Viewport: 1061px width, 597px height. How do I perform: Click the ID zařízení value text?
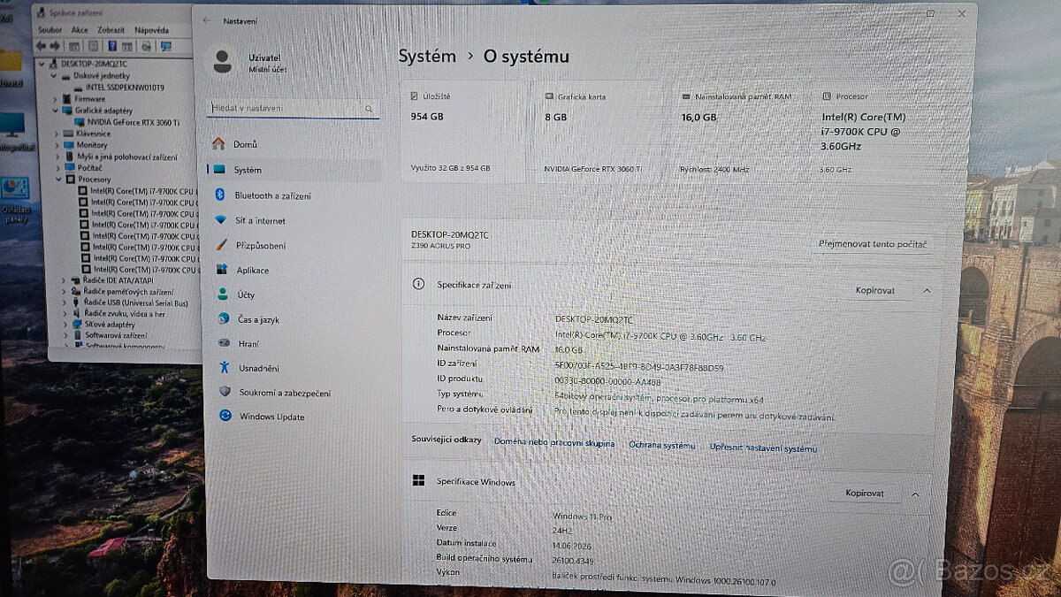pyautogui.click(x=639, y=366)
